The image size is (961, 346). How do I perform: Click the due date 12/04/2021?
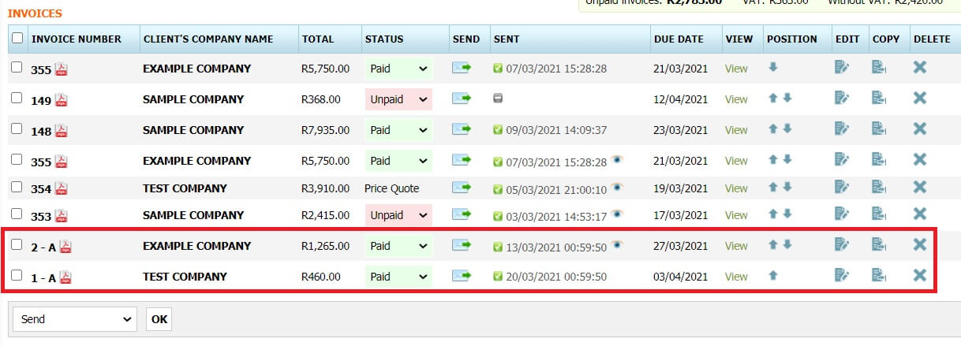click(681, 99)
